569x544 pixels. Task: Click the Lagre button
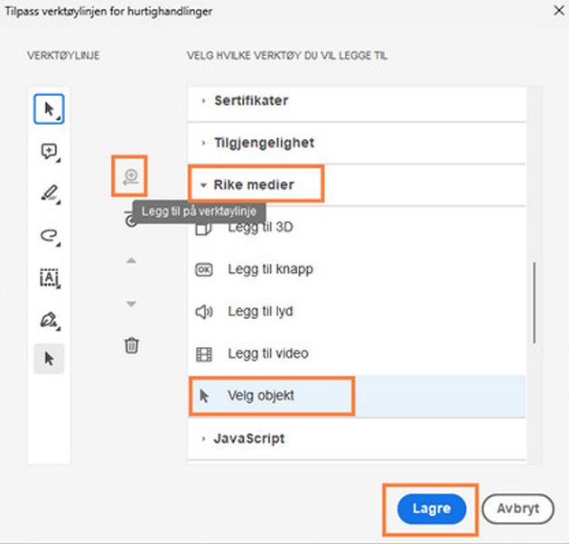click(431, 509)
